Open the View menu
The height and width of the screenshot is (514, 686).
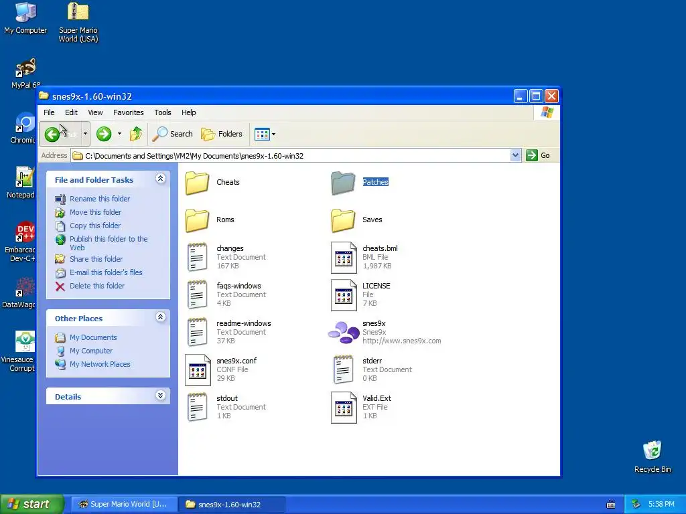click(95, 112)
